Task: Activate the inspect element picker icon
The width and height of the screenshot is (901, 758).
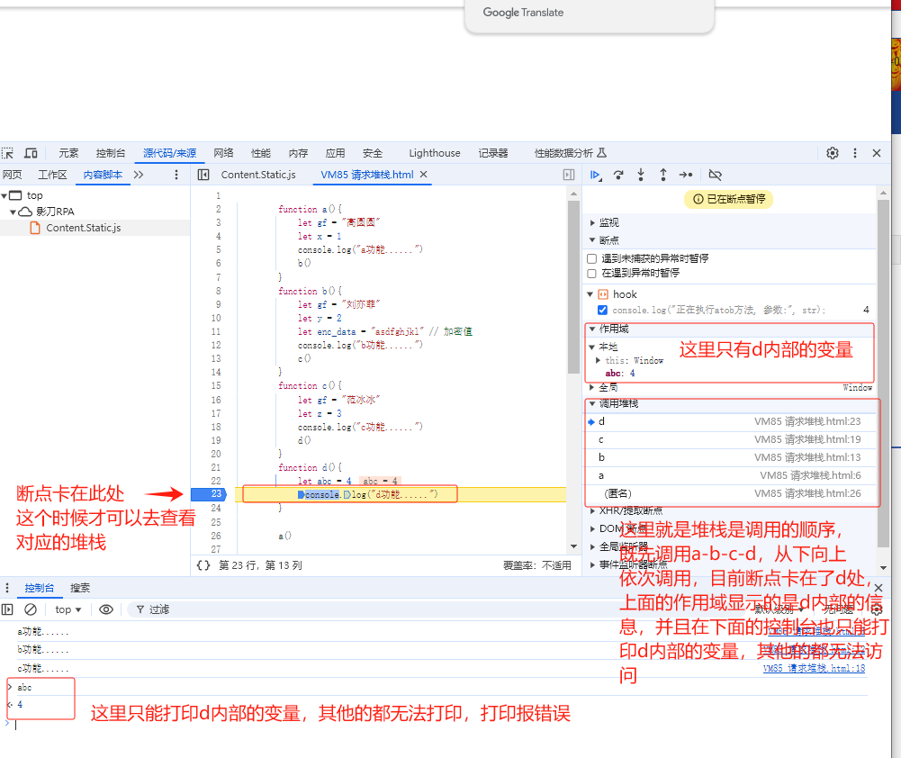Action: tap(7, 153)
